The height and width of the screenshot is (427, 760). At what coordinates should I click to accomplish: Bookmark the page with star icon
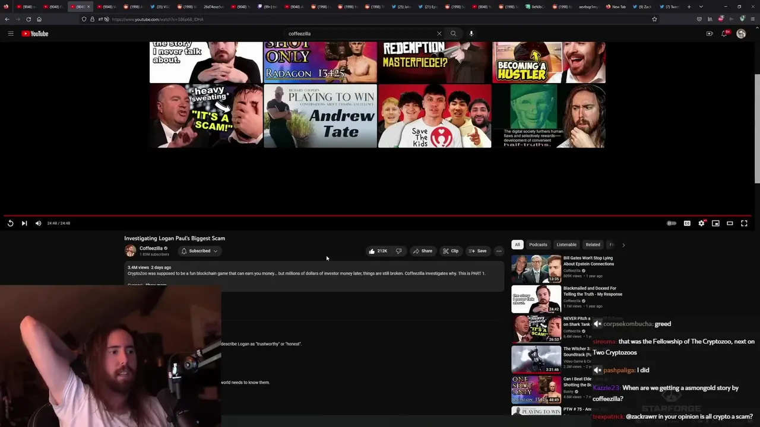(x=654, y=19)
